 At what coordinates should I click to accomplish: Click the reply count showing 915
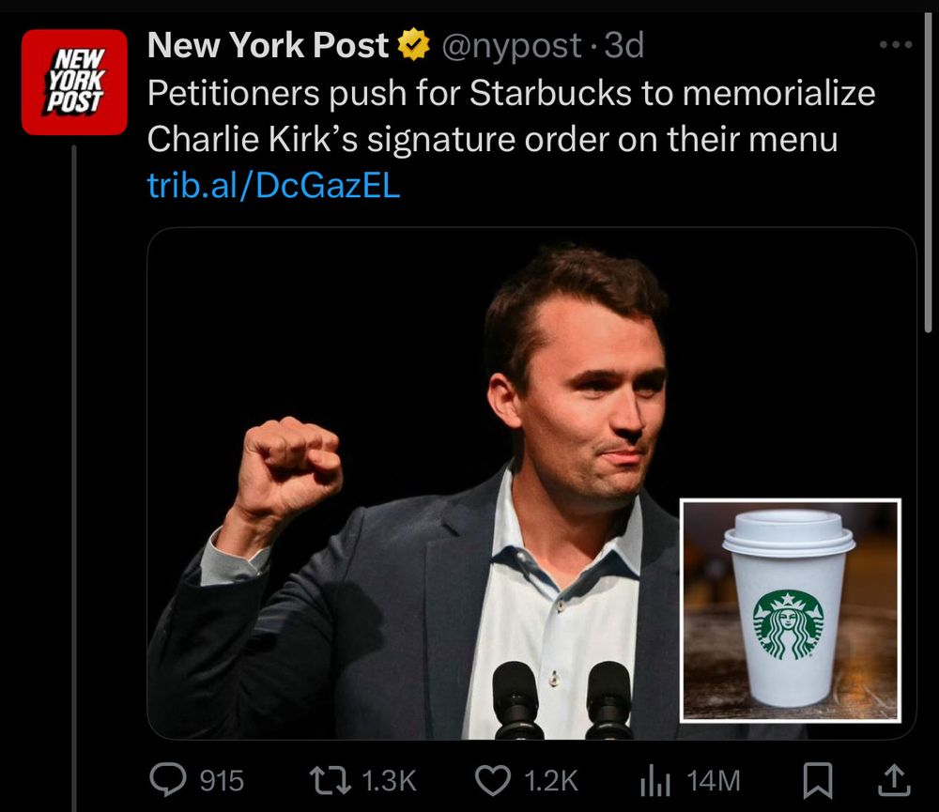[221, 779]
